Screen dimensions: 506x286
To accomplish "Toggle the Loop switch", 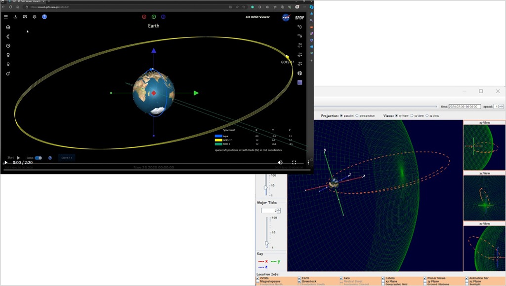I will pos(38,158).
